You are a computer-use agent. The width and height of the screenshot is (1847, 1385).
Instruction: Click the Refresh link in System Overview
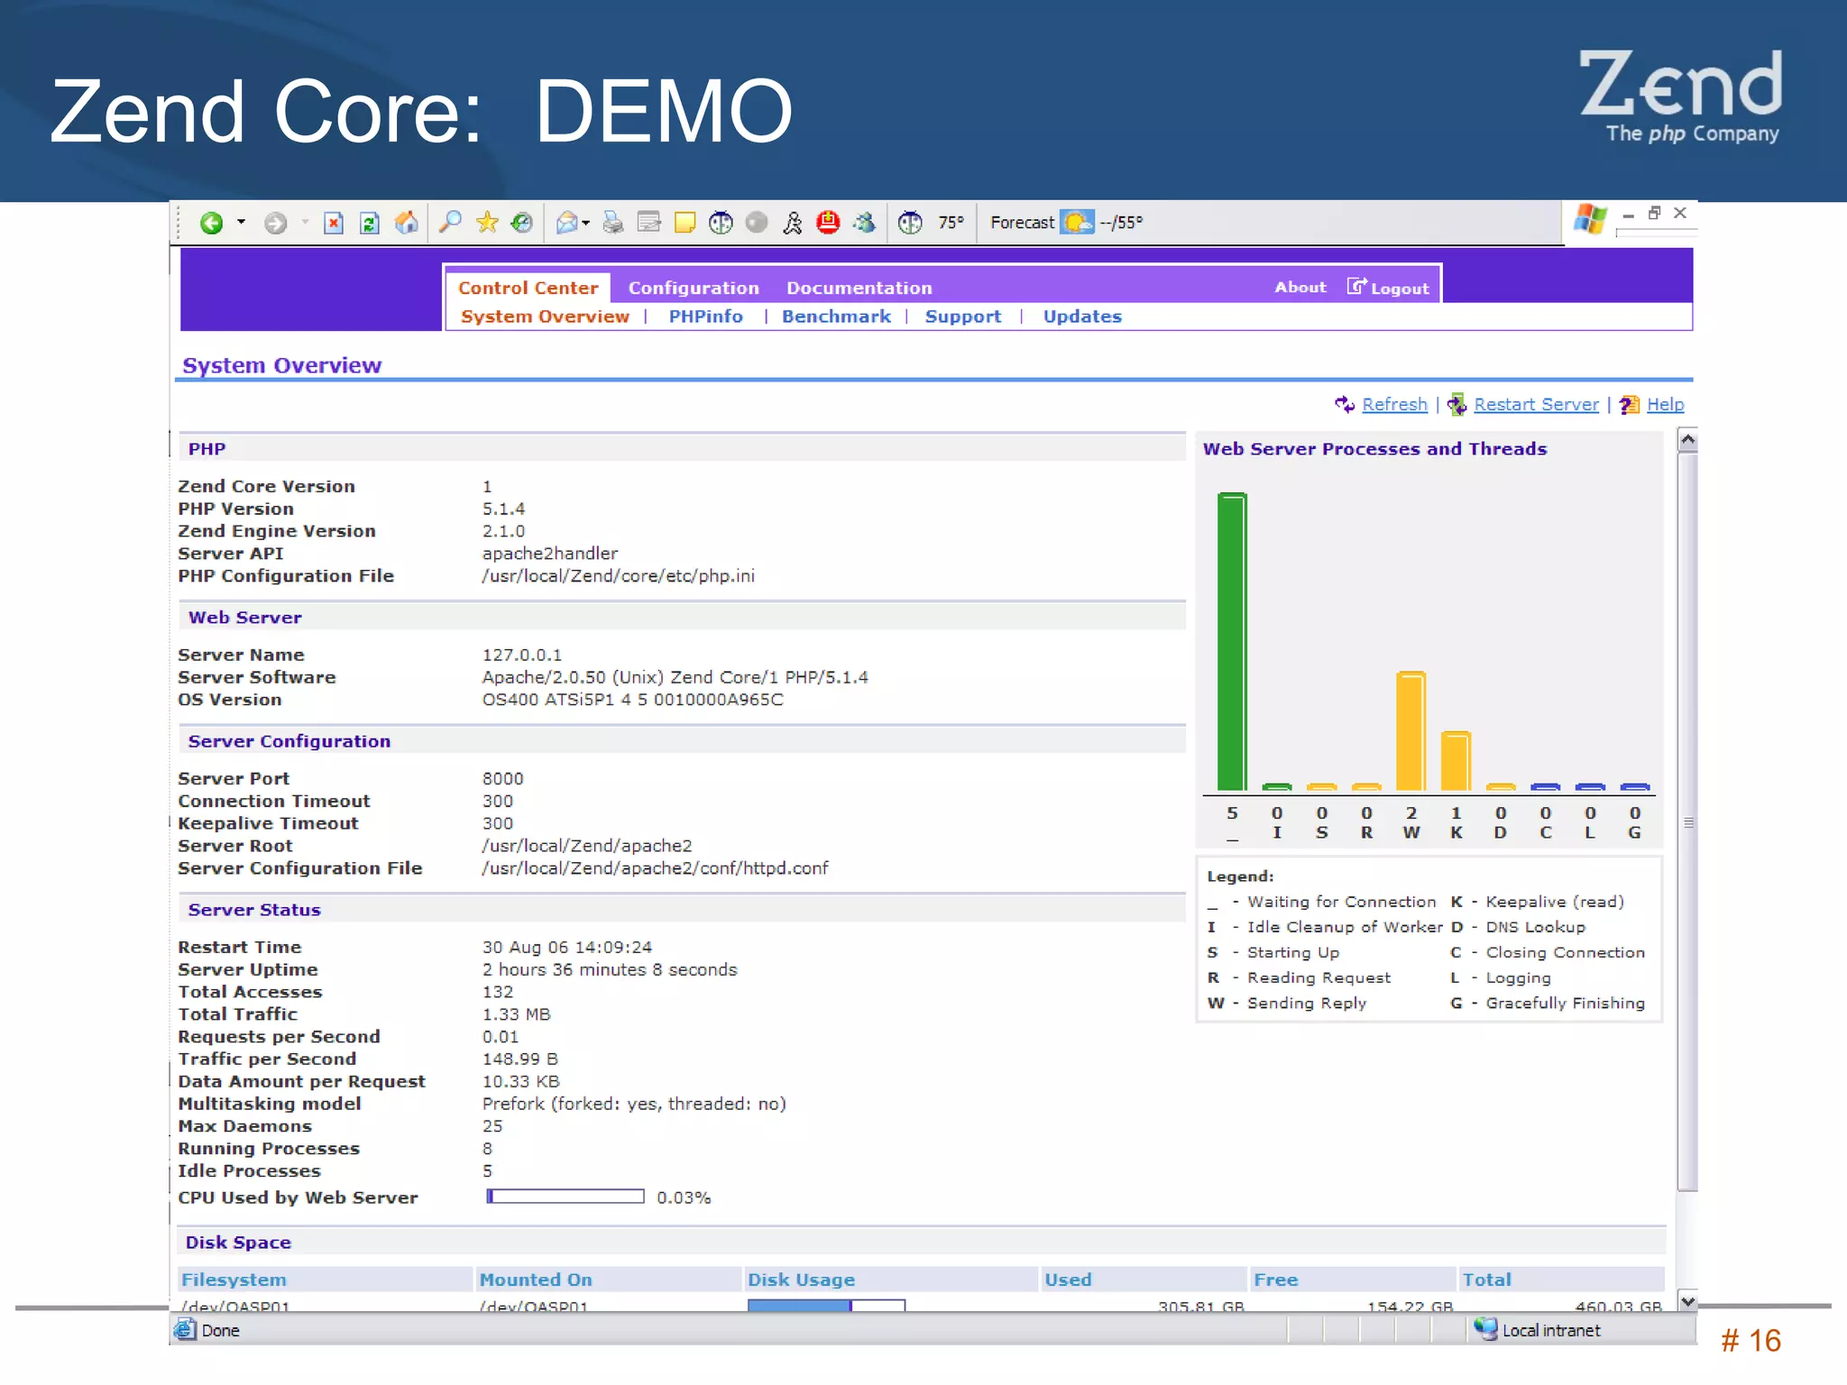tap(1393, 405)
